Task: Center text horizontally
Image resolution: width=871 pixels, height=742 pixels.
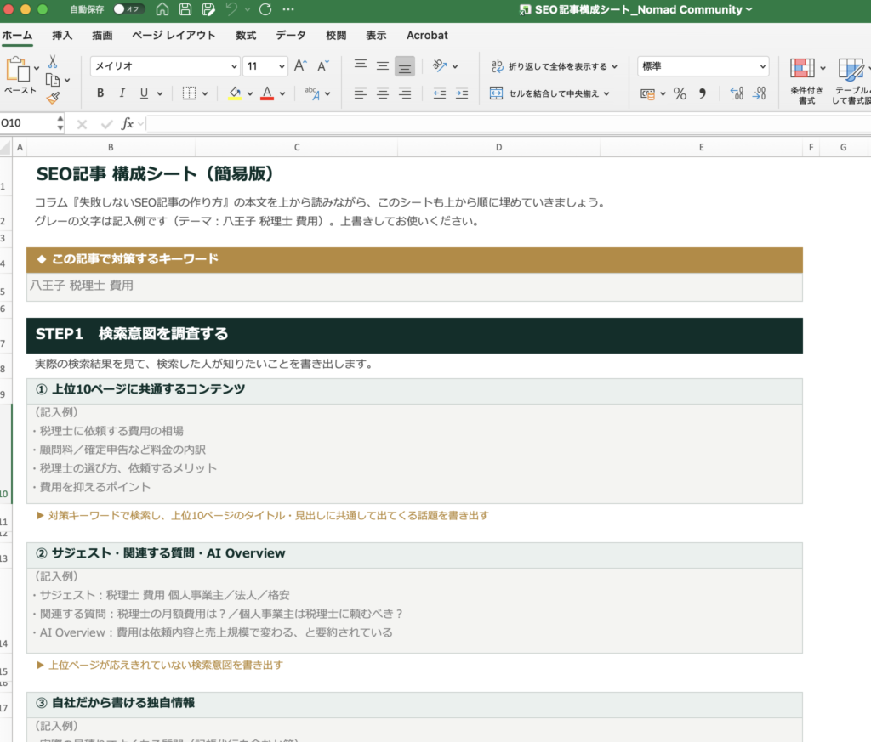Action: 383,93
